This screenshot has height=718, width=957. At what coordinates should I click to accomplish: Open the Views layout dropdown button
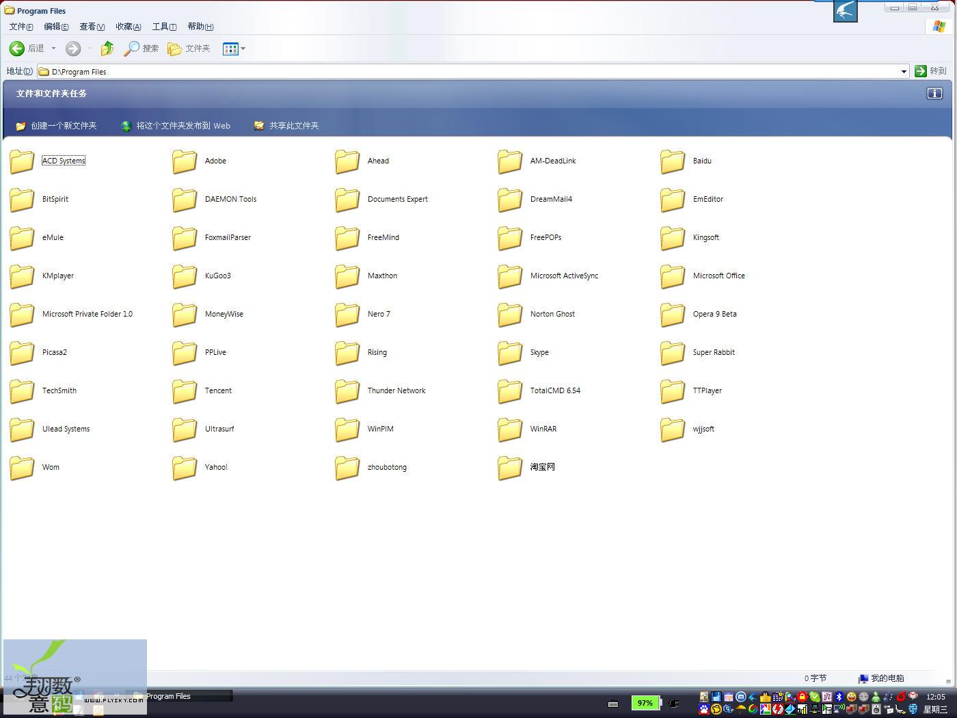(x=234, y=49)
